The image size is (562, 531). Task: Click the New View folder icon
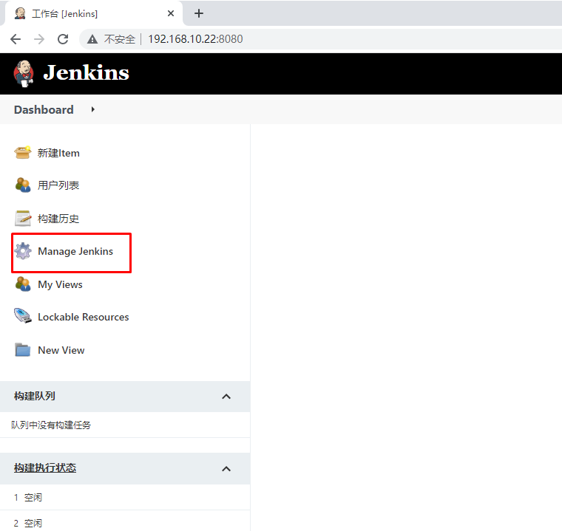[23, 350]
